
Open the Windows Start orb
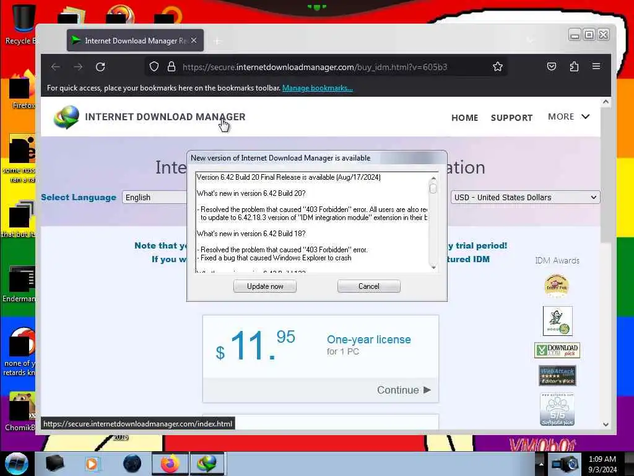point(17,464)
